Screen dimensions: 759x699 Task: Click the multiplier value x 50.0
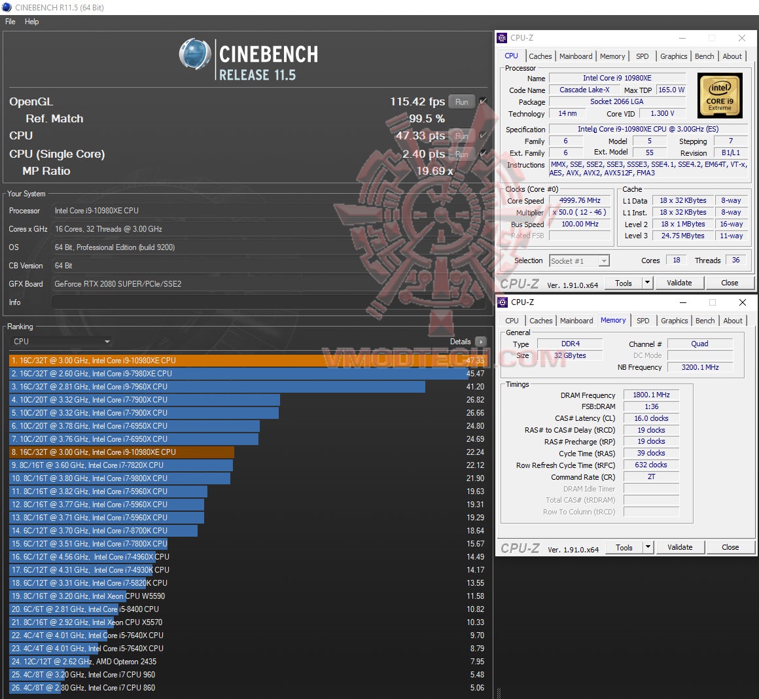580,212
